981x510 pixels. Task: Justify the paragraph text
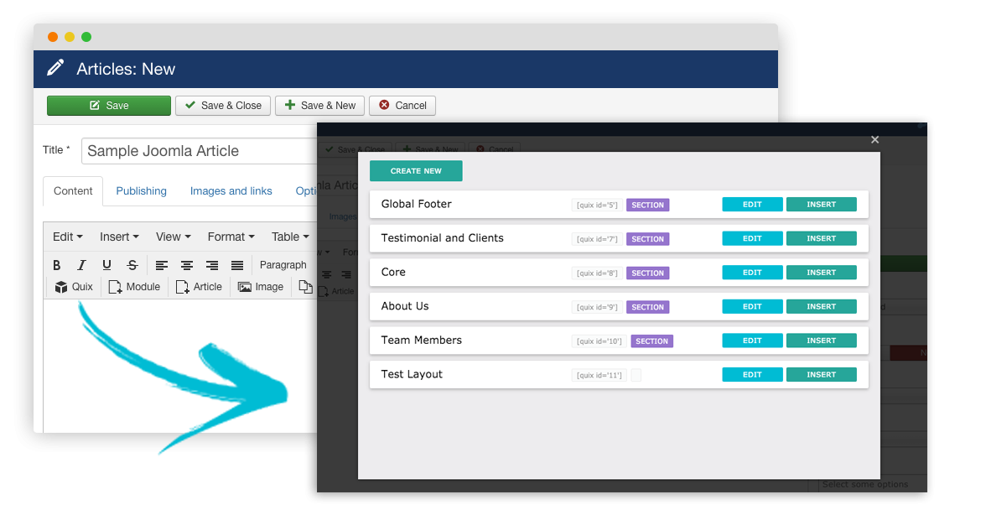point(236,264)
